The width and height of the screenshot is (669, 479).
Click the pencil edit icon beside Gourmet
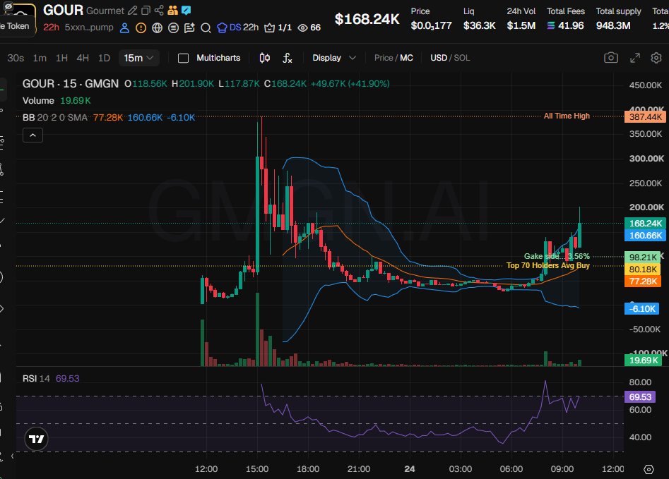click(133, 10)
